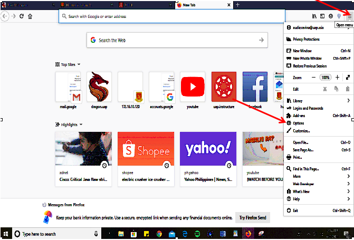Open the usp.instructure top site
The width and height of the screenshot is (354, 240).
click(224, 90)
